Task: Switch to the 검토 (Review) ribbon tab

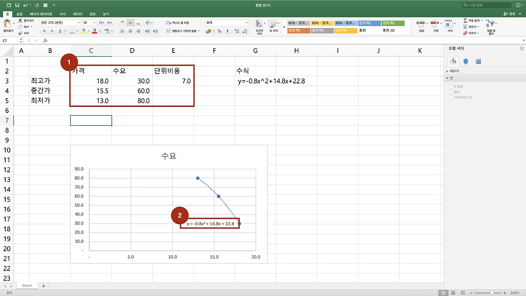Action: pyautogui.click(x=92, y=14)
